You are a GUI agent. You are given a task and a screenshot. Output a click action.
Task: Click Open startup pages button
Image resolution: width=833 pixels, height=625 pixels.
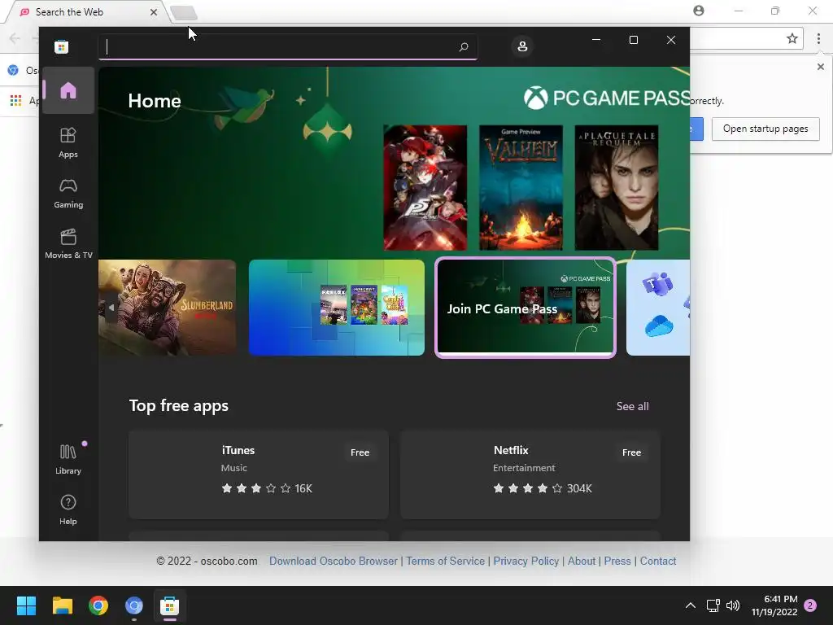pos(765,129)
